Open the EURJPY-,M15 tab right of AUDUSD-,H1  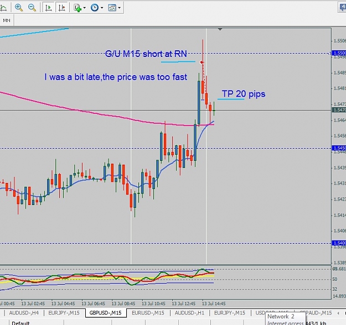coord(230,313)
